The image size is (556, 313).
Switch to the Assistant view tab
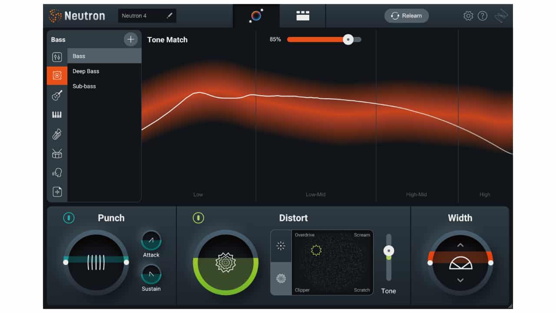[256, 16]
